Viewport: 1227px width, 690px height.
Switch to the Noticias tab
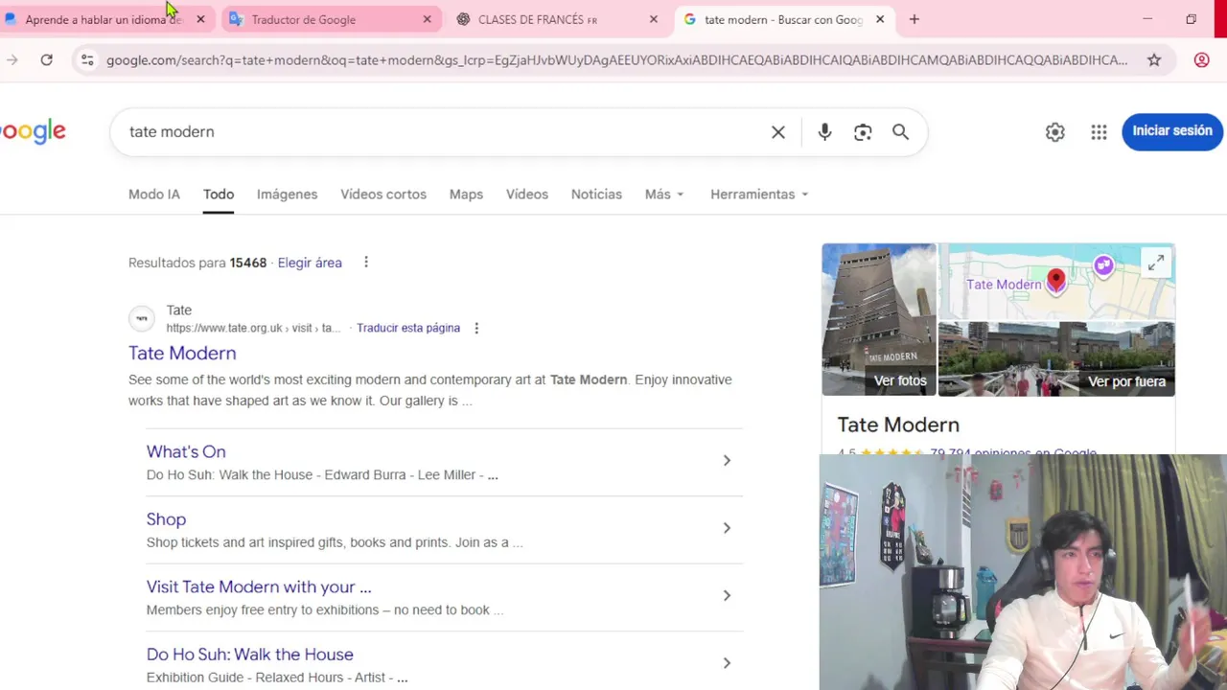click(596, 194)
